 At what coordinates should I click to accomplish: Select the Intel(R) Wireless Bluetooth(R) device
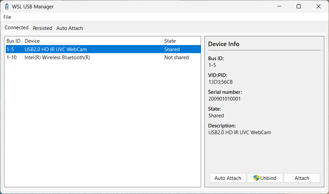57,57
